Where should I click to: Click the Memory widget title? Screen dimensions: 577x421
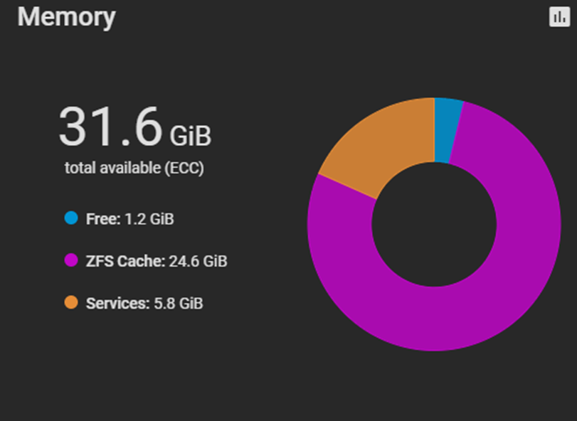pos(66,17)
